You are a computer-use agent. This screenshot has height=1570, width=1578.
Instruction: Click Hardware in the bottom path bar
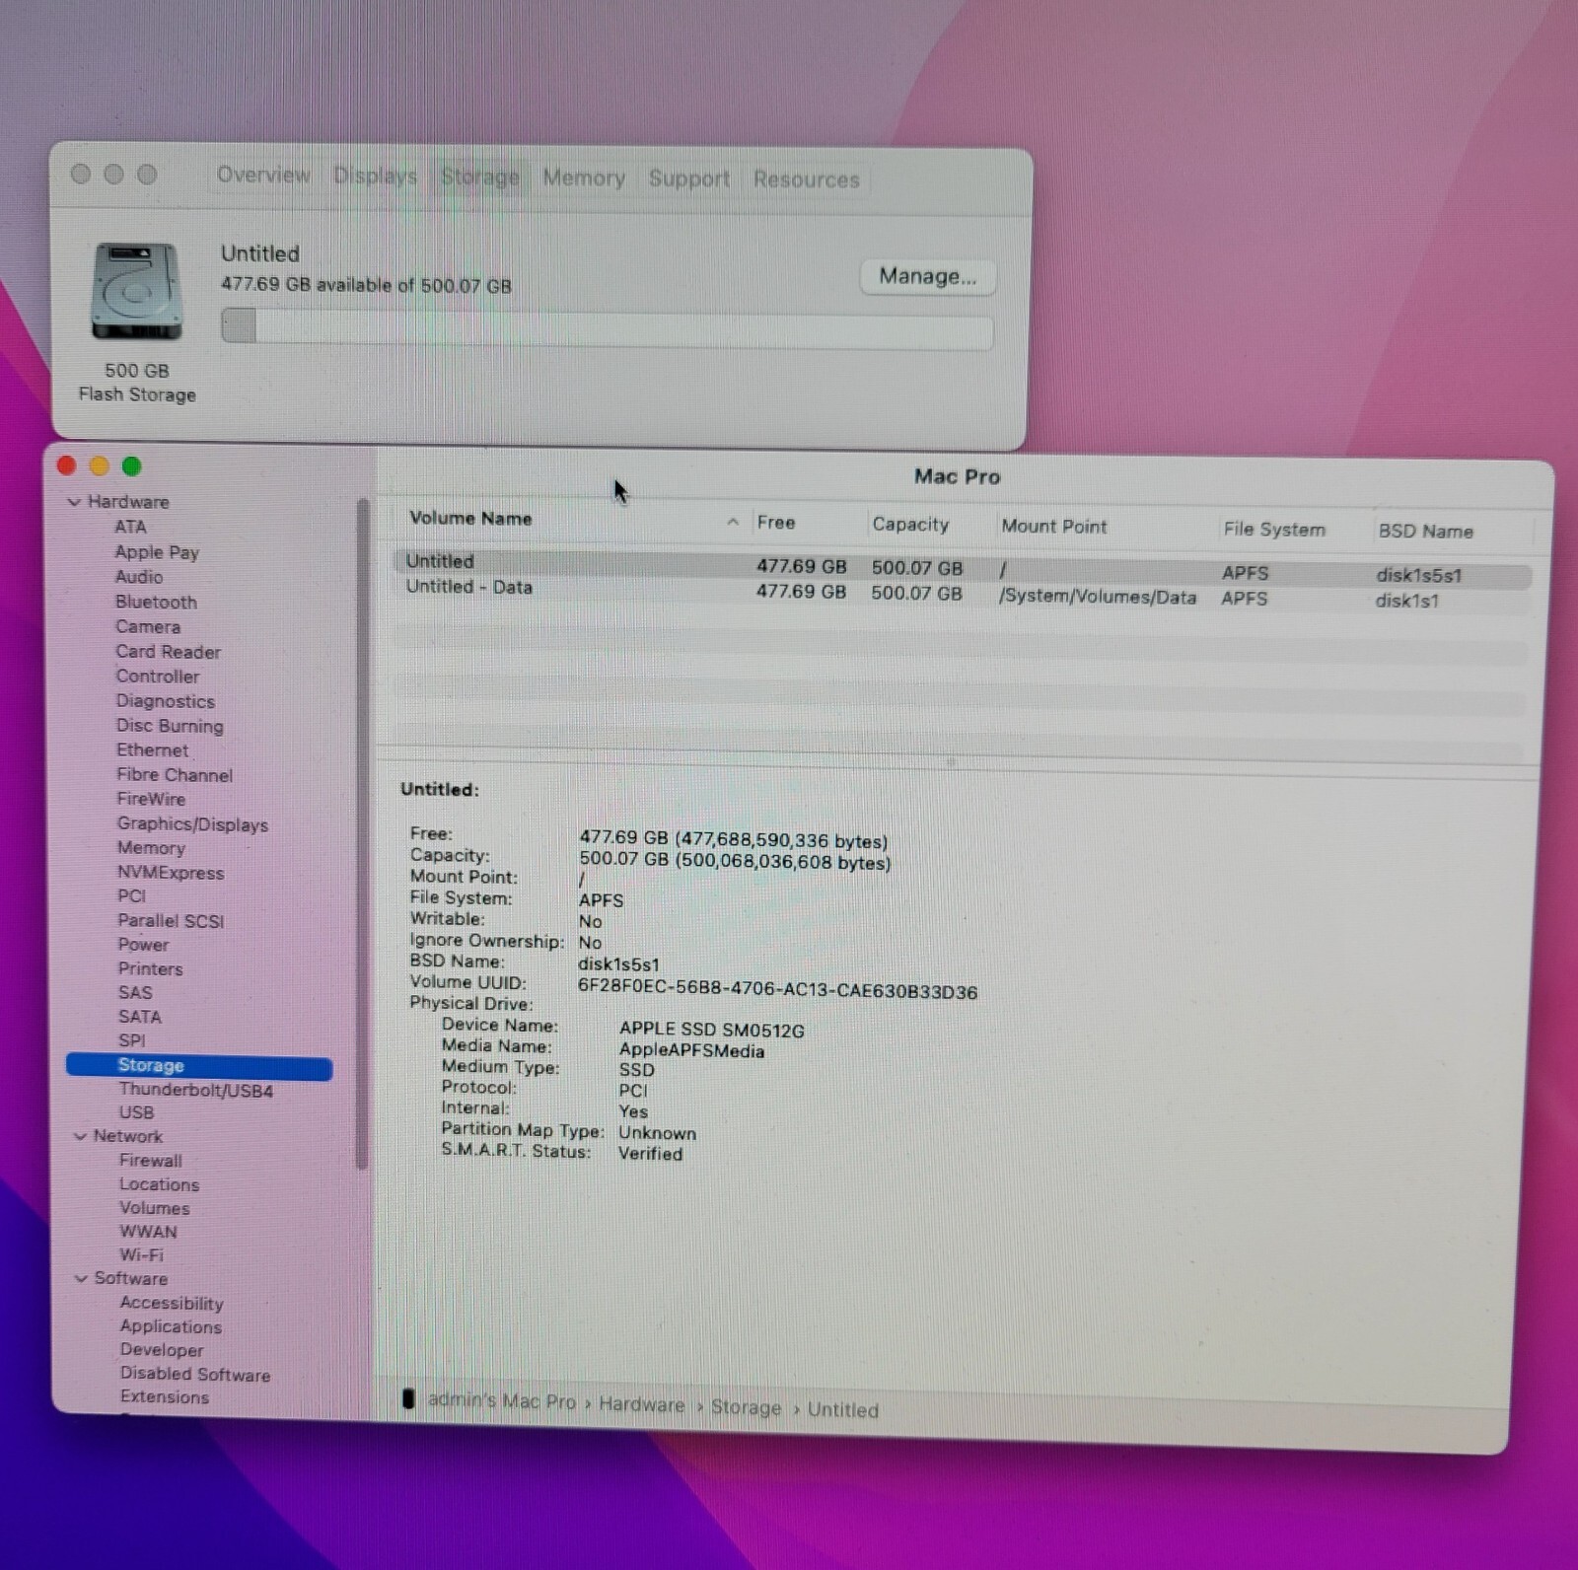(642, 1405)
